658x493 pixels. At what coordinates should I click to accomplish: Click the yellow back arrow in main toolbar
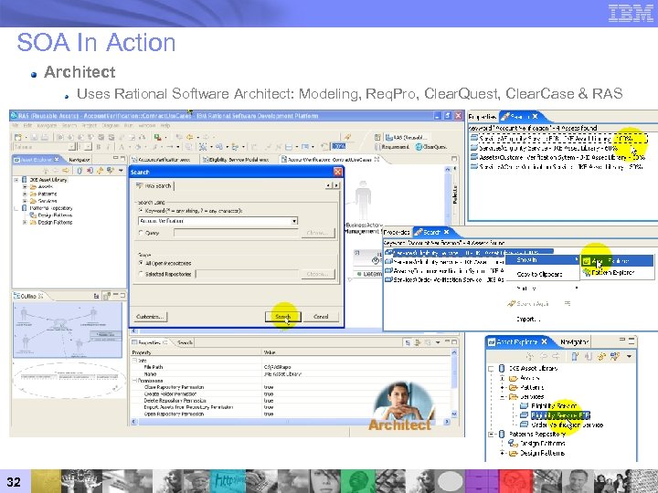click(189, 137)
